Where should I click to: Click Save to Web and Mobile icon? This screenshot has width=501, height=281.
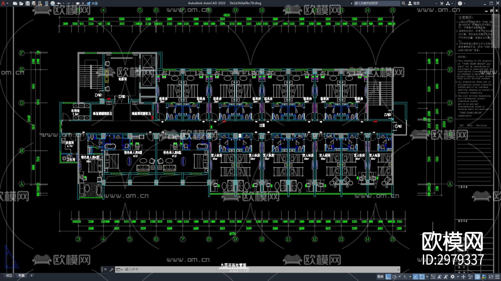coord(46,3)
